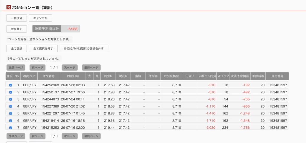Uncheck the checkbox for position No 1

(x=10, y=85)
